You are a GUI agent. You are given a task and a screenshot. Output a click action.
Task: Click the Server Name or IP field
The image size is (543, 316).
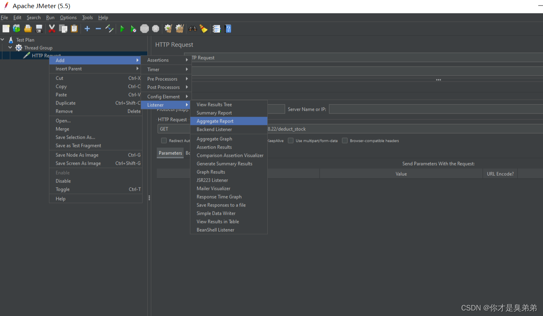point(436,109)
